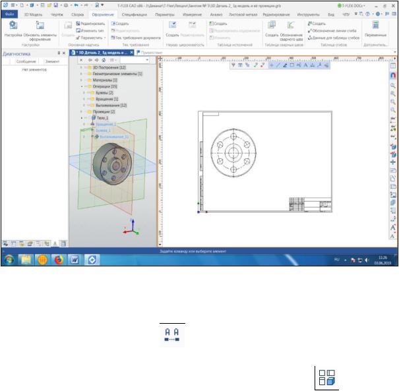The width and height of the screenshot is (399, 391).
Task: Expand the 3D Построения folder
Action: tap(81, 68)
